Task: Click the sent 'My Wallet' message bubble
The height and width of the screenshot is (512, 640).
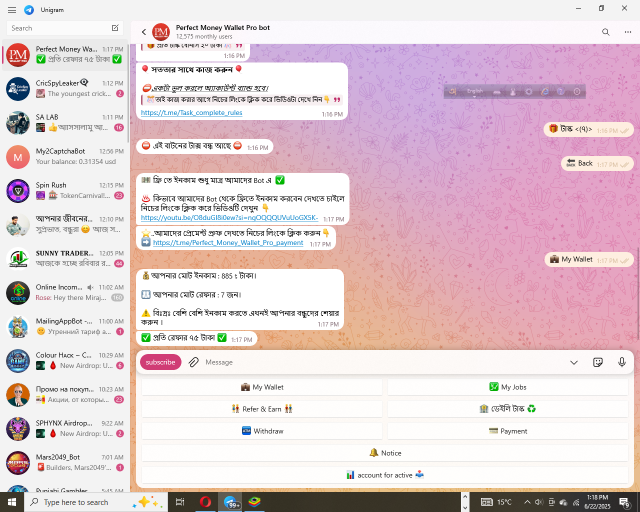Action: coord(589,259)
